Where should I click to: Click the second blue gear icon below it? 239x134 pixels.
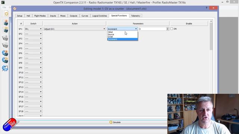click(x=5, y=60)
